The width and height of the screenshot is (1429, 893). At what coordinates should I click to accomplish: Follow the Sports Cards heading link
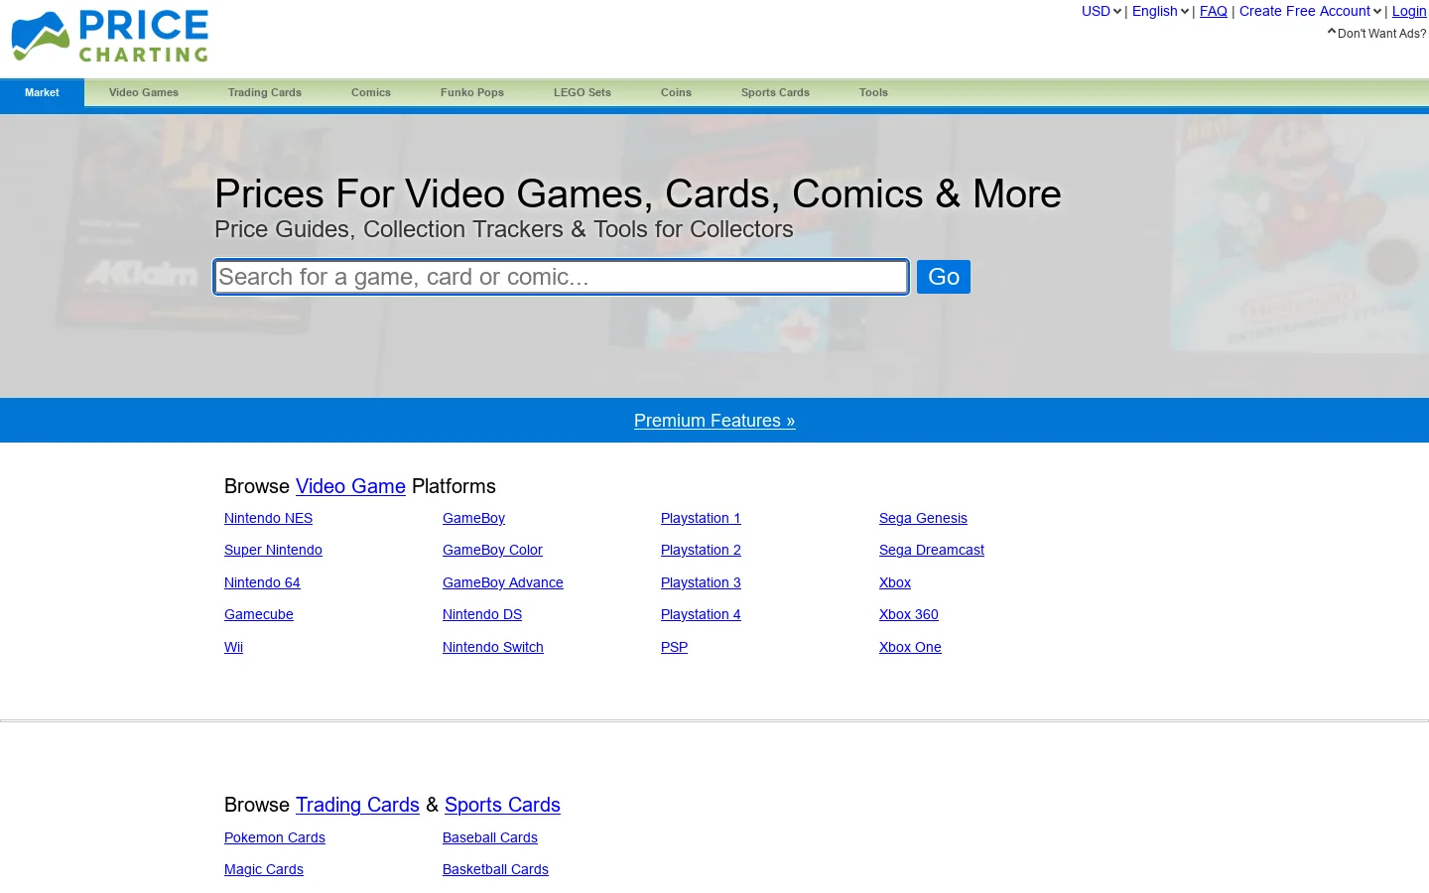(x=502, y=805)
